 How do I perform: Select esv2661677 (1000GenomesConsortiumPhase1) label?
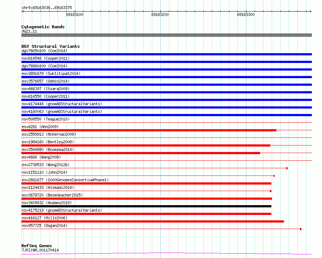coord(65,180)
